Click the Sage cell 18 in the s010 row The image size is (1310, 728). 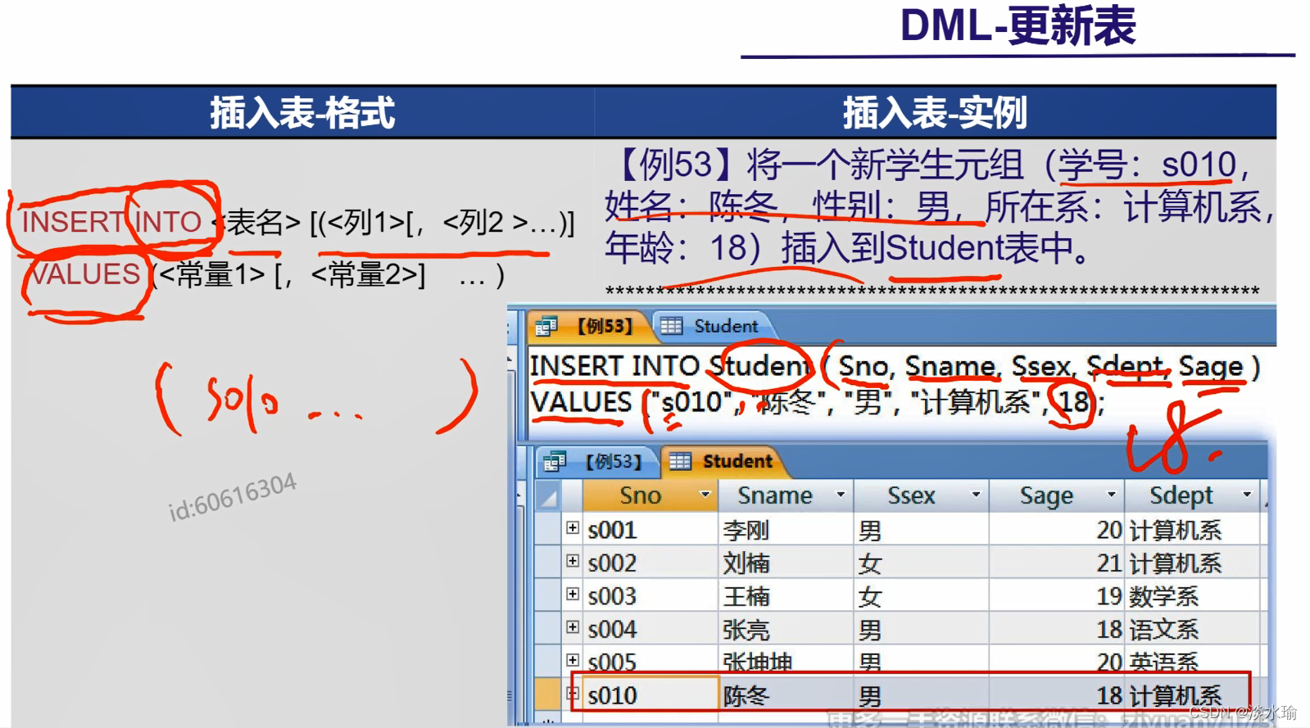coord(1057,695)
